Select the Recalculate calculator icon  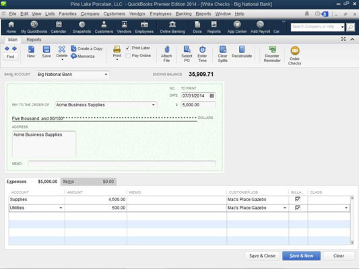(242, 49)
